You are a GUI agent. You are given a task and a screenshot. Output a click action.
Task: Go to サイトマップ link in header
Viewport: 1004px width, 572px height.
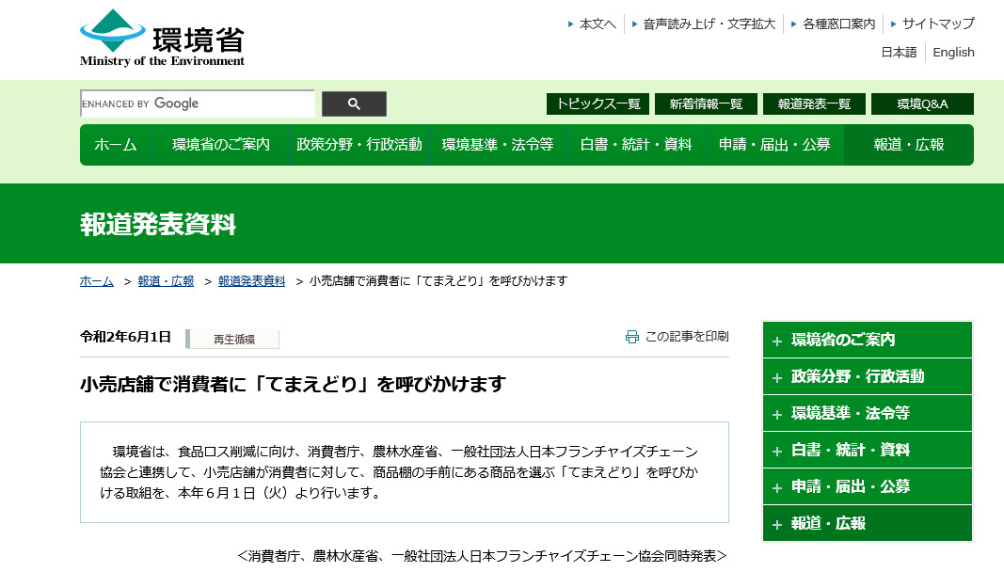[938, 24]
